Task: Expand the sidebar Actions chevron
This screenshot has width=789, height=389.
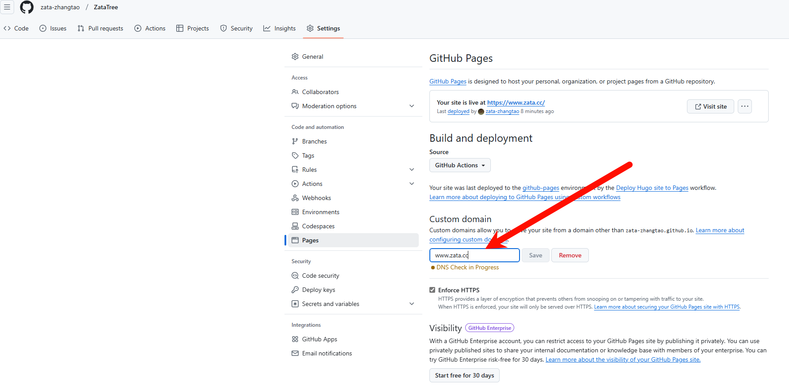Action: pos(412,184)
